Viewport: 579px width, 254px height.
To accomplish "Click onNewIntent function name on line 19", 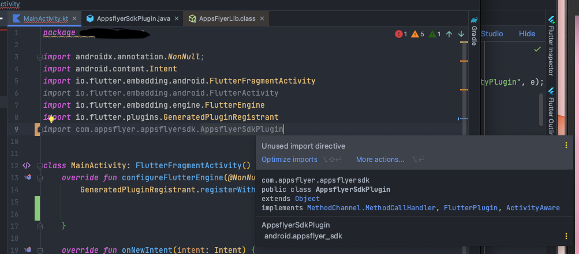I will pos(147,251).
